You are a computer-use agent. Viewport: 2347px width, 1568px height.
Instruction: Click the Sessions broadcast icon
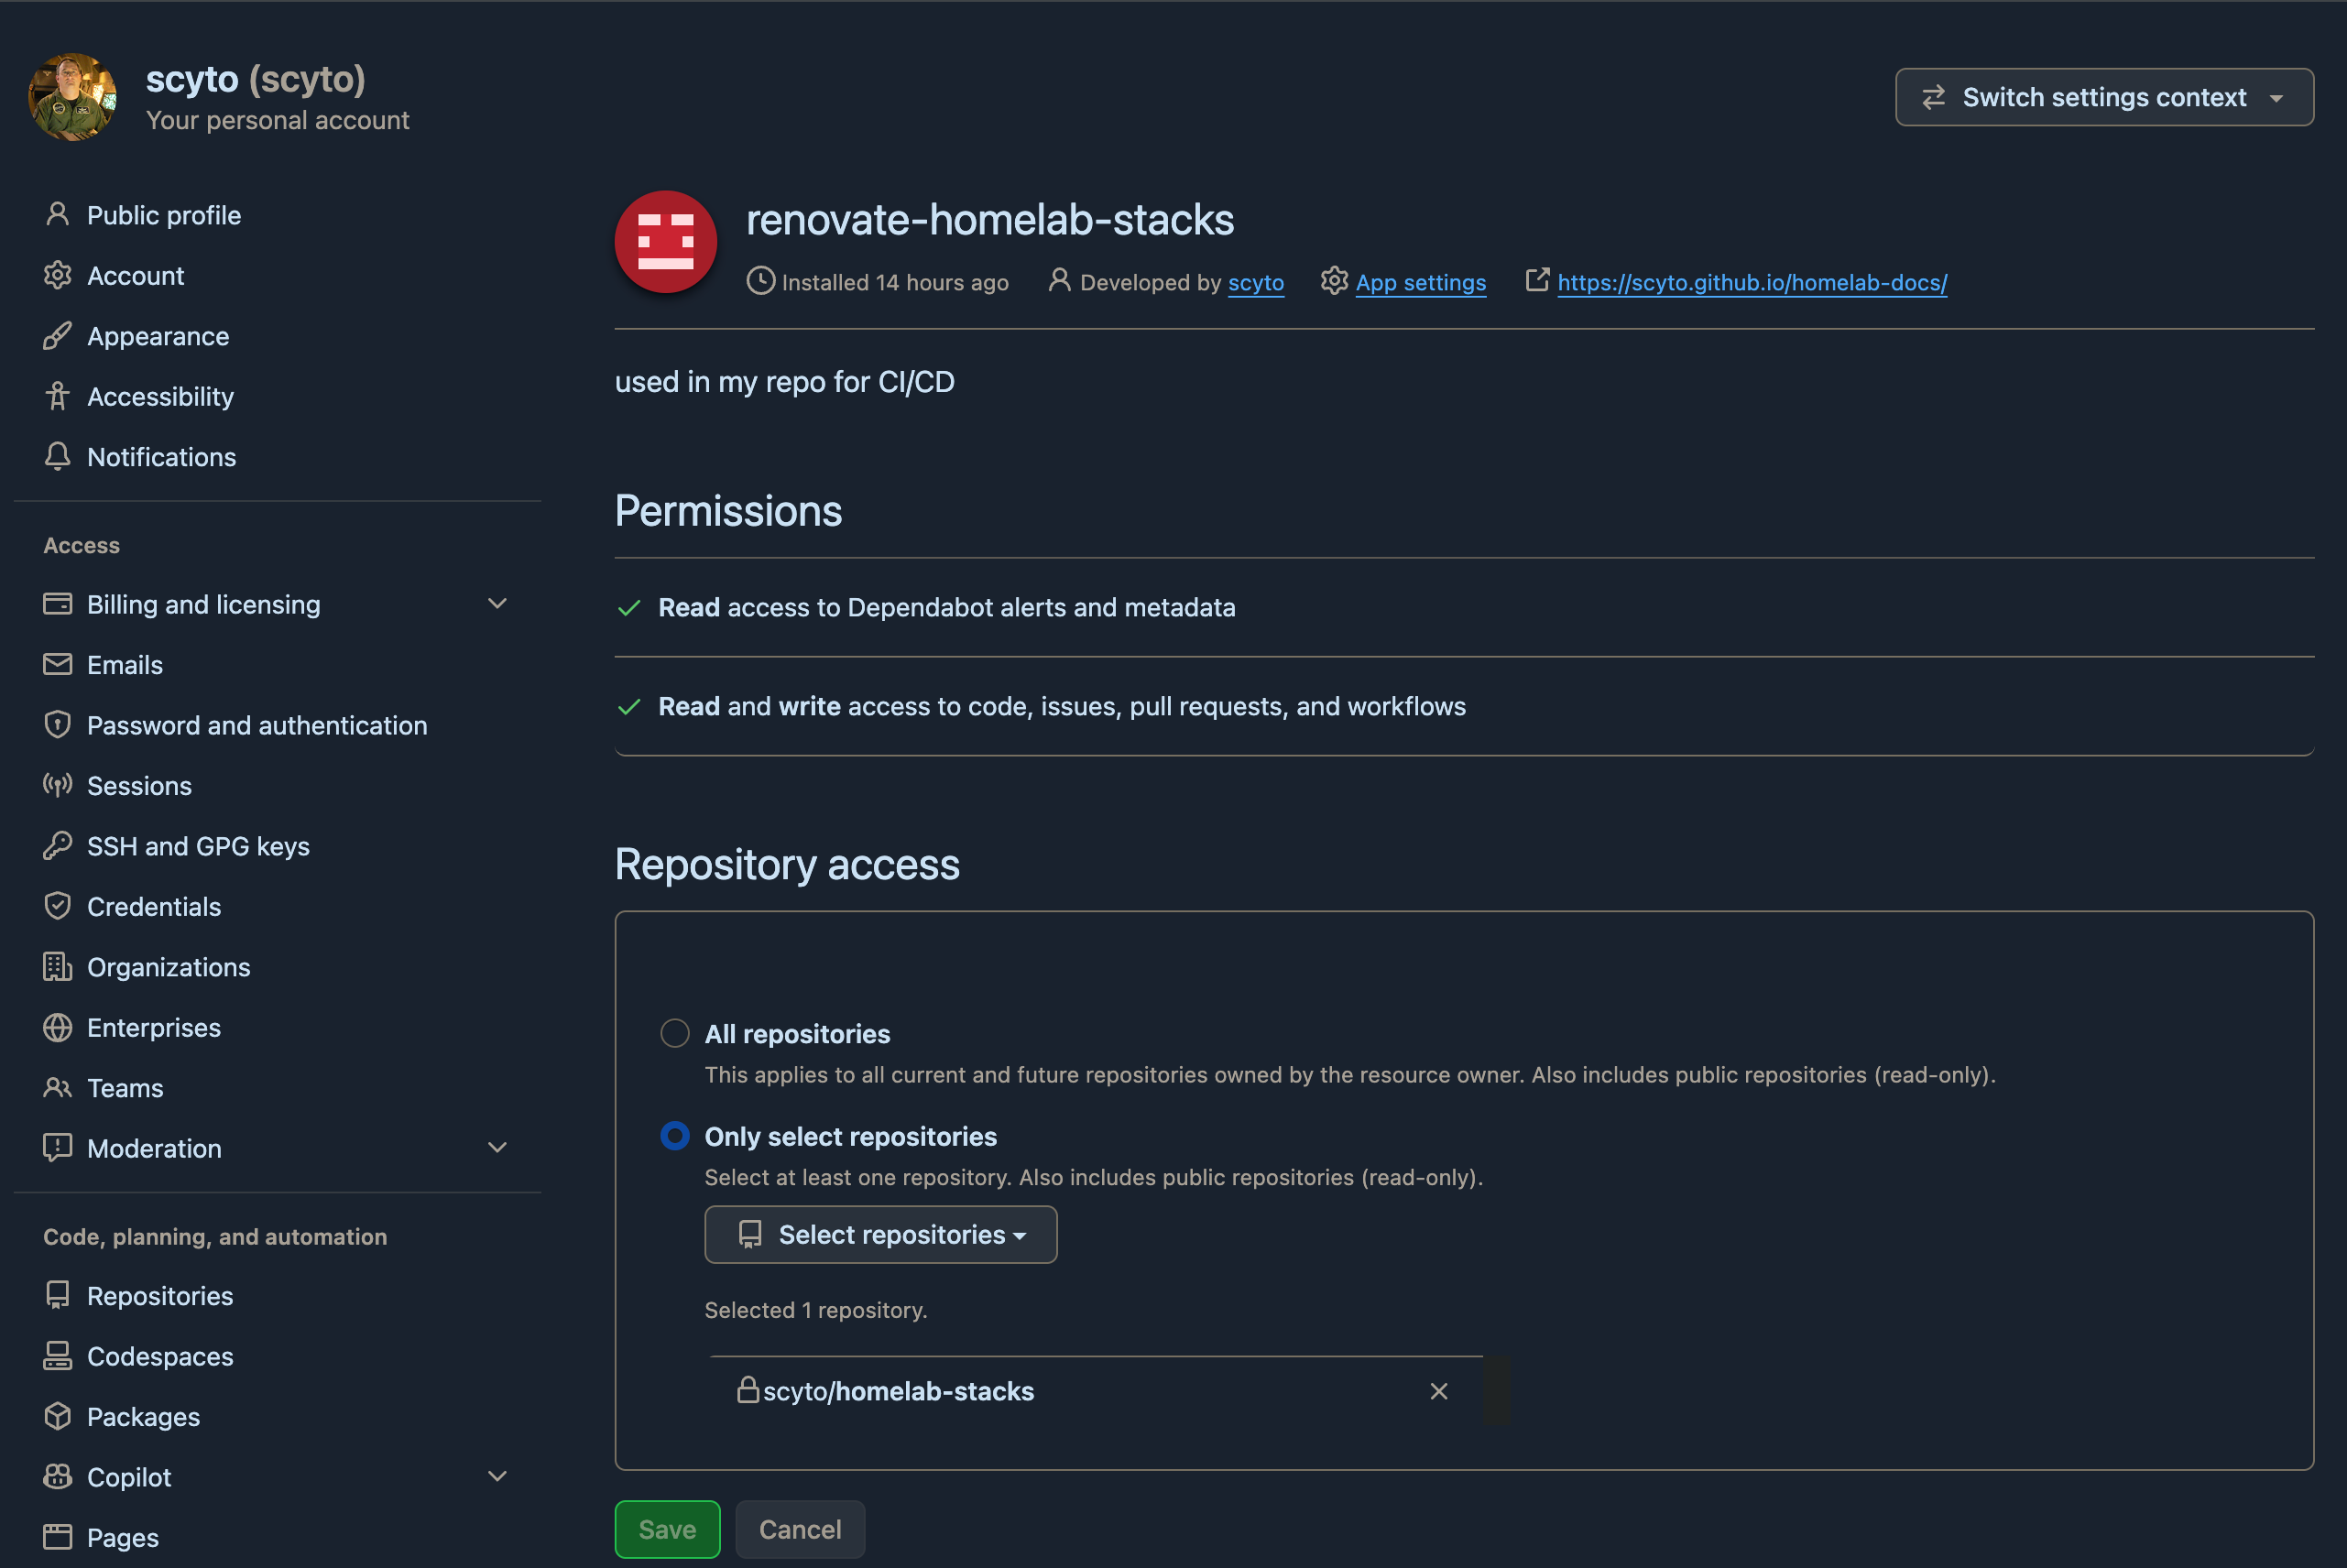pos(57,785)
